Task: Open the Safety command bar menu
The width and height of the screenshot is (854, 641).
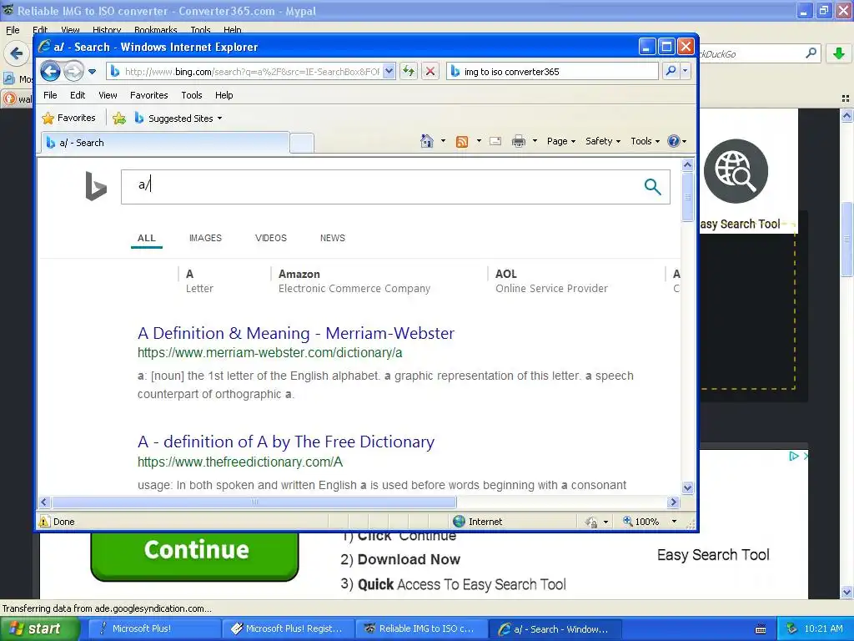Action: coord(603,141)
